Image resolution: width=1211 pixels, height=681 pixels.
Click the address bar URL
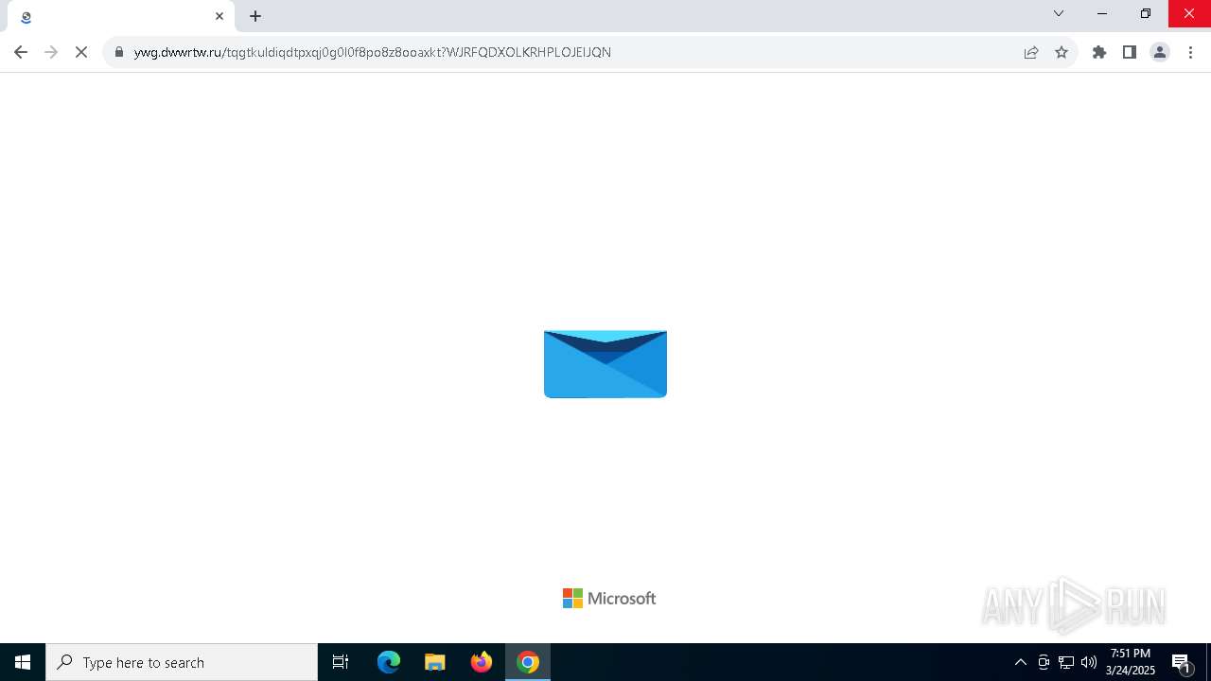pos(373,52)
